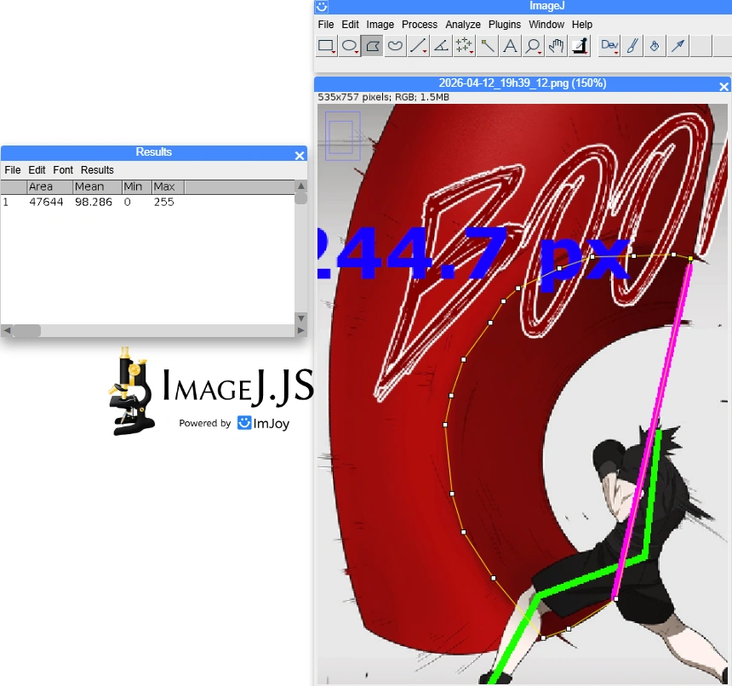This screenshot has width=732, height=686.
Task: Select the Brush tool
Action: (632, 46)
